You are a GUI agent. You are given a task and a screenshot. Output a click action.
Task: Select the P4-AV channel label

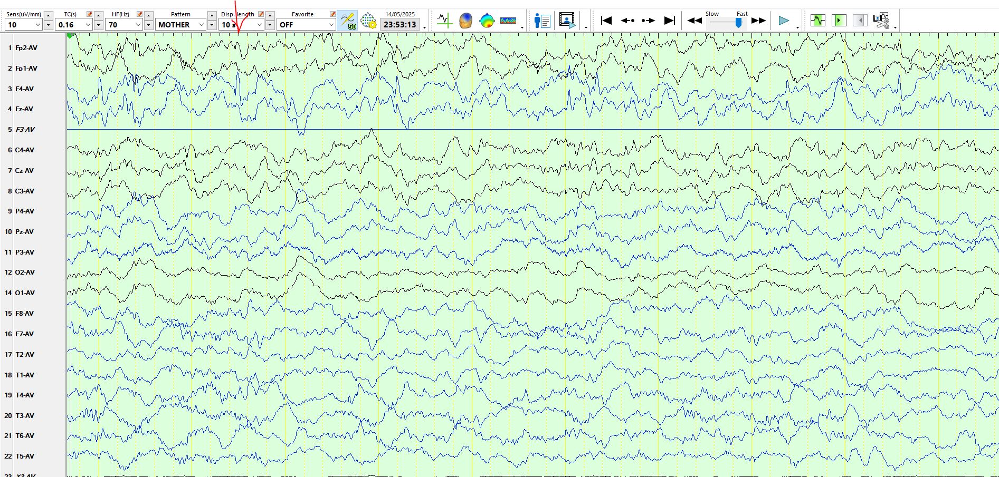(x=25, y=211)
